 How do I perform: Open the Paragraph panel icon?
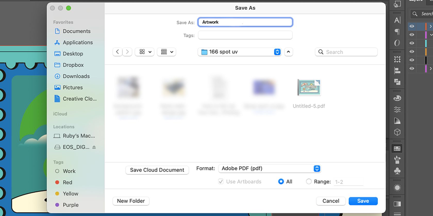tap(397, 32)
